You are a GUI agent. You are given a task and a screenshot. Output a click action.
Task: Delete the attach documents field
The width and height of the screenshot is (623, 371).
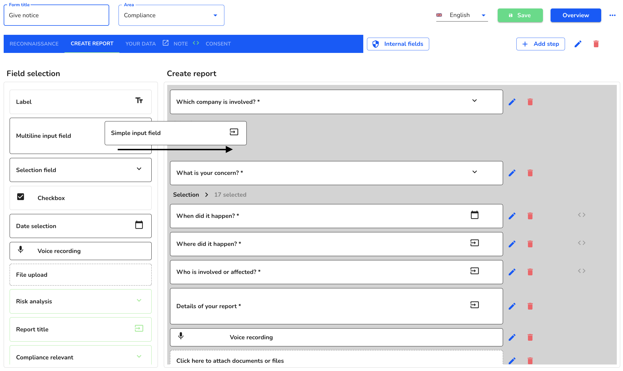click(530, 361)
